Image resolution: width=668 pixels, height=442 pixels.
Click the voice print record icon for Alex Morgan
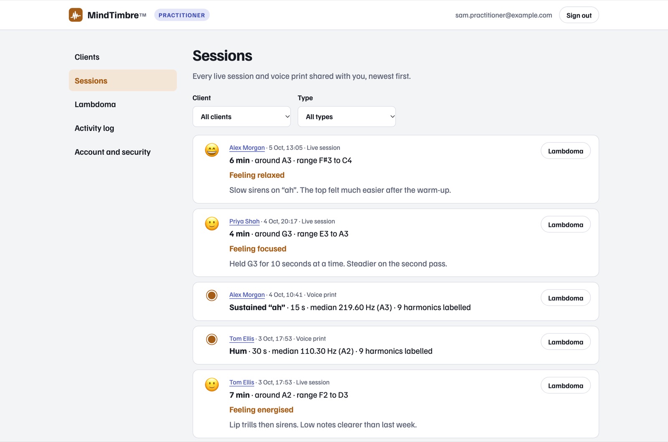tap(212, 296)
